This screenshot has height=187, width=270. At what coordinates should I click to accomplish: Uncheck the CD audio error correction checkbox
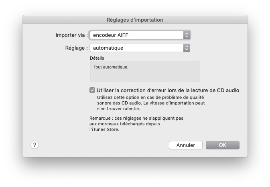(92, 90)
